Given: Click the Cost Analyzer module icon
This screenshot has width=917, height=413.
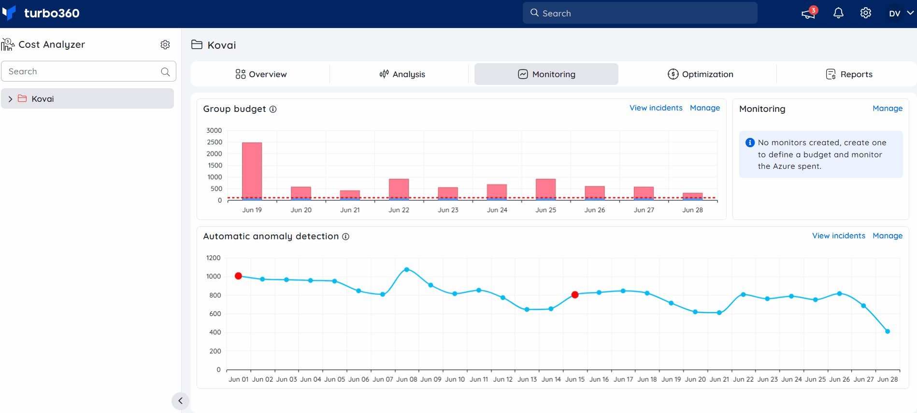Looking at the screenshot, I should 8,44.
